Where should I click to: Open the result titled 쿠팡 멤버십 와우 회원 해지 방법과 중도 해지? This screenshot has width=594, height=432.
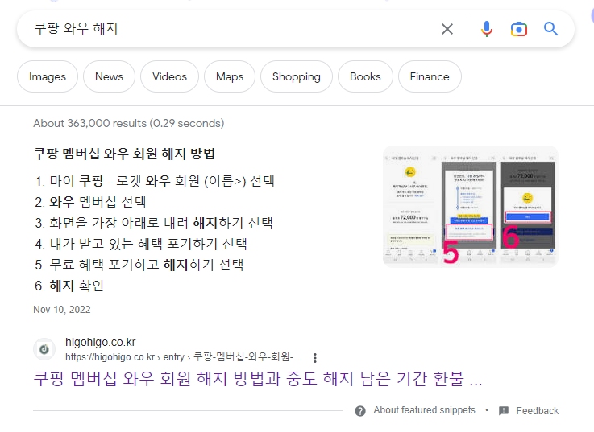(258, 379)
